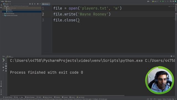Open Python Console tool window
The height and width of the screenshot is (100, 177).
pos(47,97)
